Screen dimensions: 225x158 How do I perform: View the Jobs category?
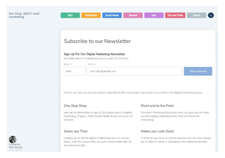(x=154, y=15)
